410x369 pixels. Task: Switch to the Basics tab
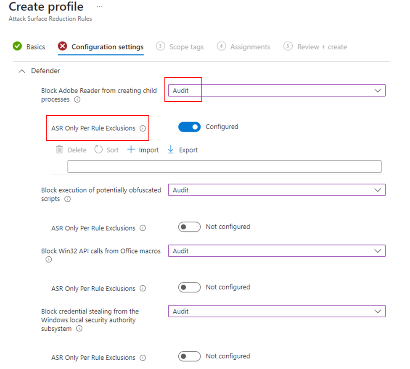coord(29,47)
